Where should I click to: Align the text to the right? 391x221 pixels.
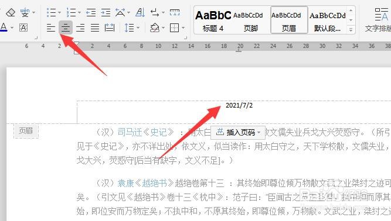80,27
